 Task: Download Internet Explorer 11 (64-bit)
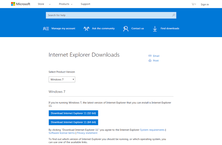click(73, 122)
